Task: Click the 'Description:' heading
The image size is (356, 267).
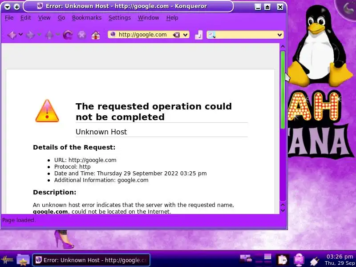Action: coord(54,192)
